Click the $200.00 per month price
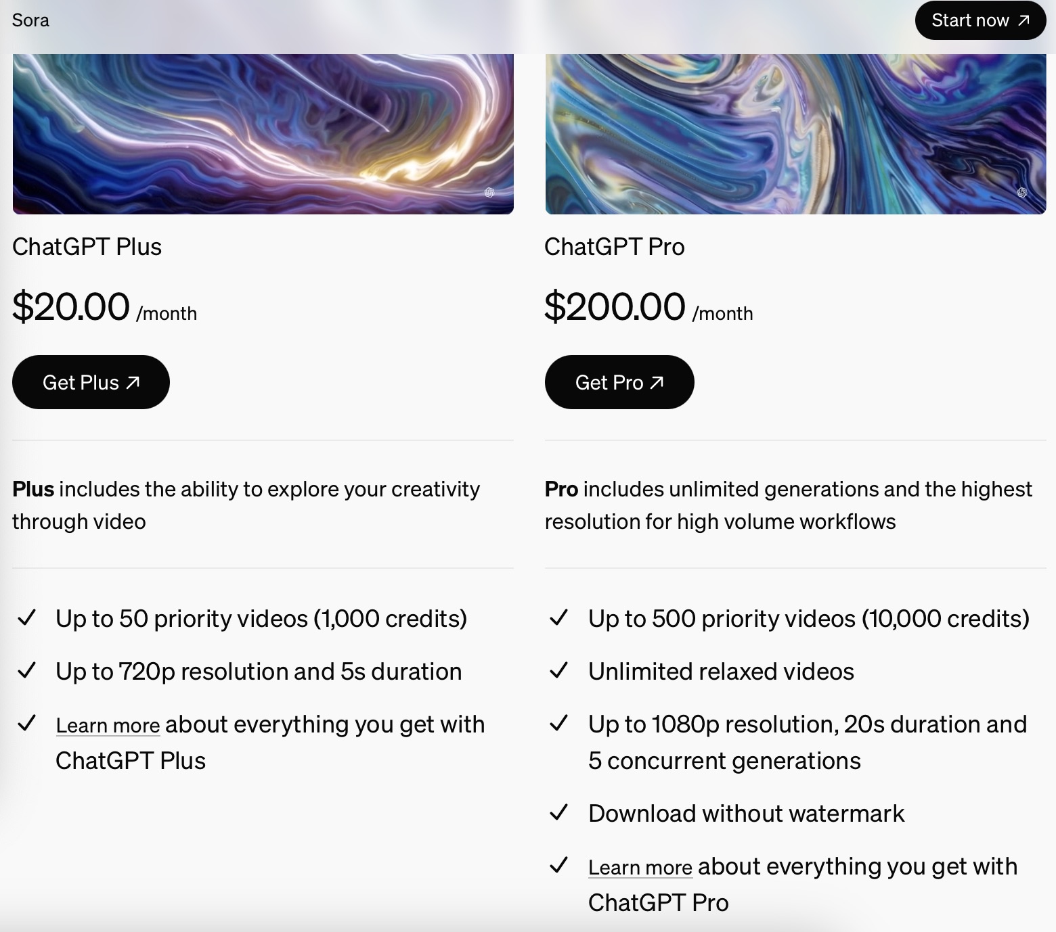 648,307
